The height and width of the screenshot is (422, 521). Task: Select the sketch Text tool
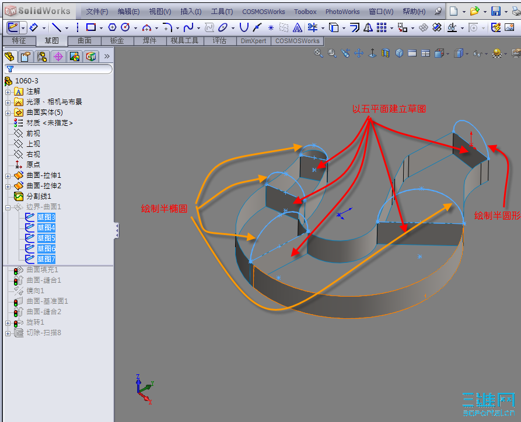coord(298,27)
